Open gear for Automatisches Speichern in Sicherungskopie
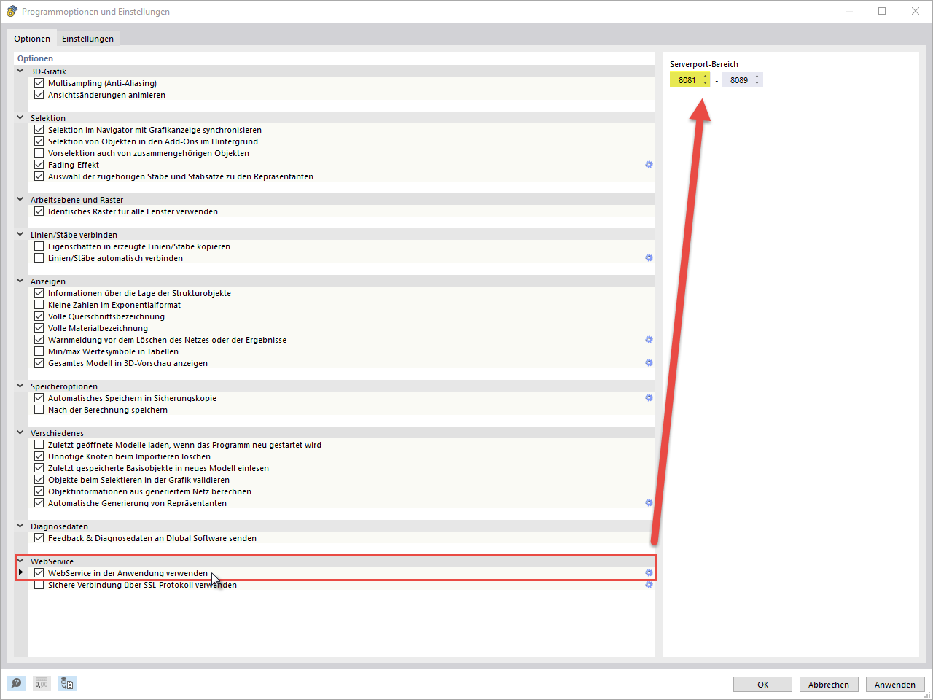Viewport: 933px width, 700px height. (649, 398)
